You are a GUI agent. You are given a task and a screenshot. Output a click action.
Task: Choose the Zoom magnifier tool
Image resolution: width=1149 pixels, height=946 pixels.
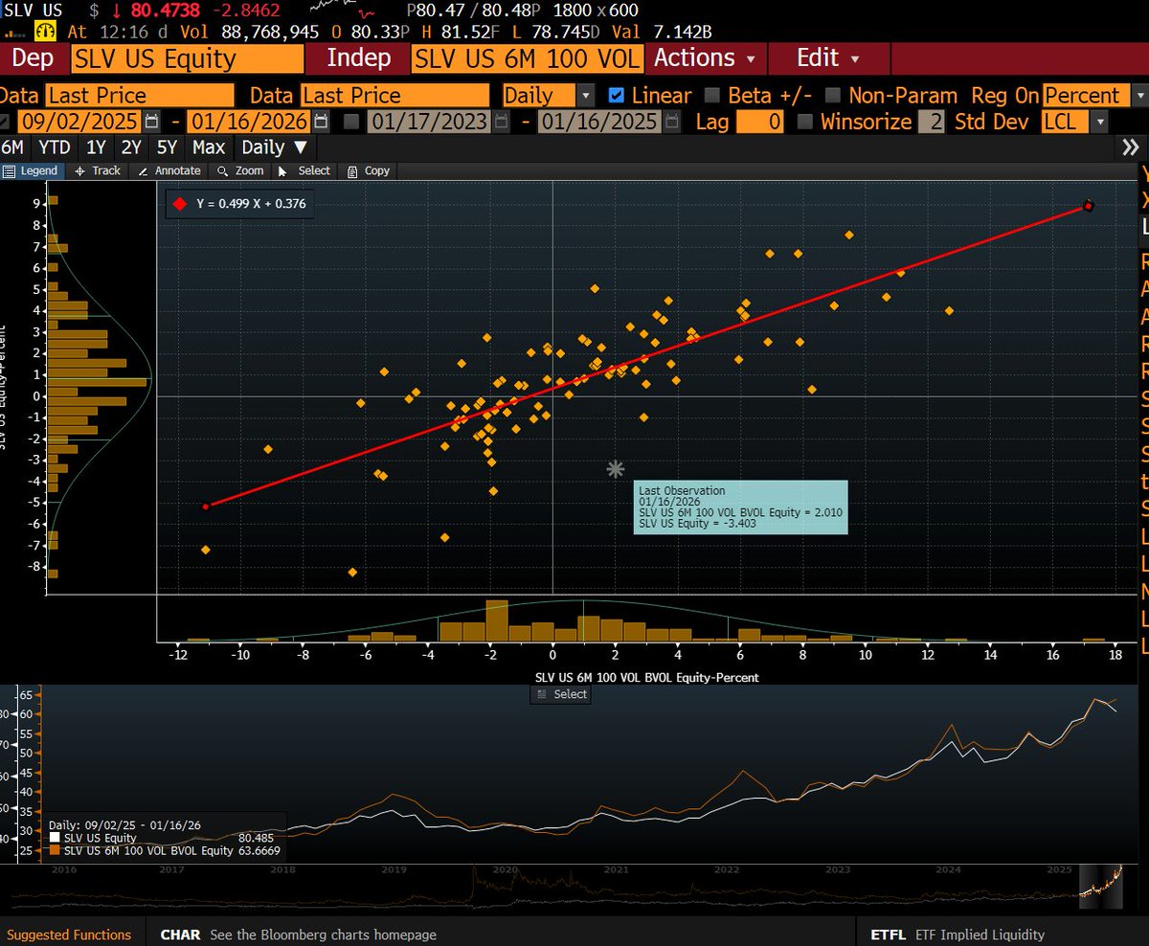[240, 170]
